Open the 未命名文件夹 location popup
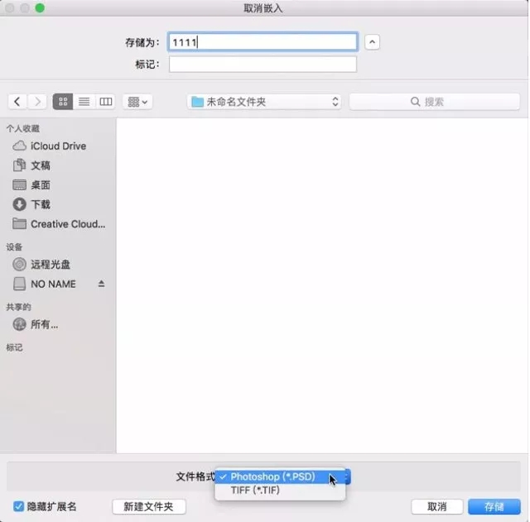 264,102
